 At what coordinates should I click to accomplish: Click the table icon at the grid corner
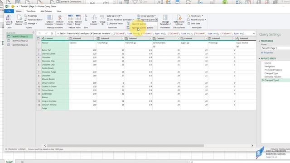pyautogui.click(x=39, y=38)
